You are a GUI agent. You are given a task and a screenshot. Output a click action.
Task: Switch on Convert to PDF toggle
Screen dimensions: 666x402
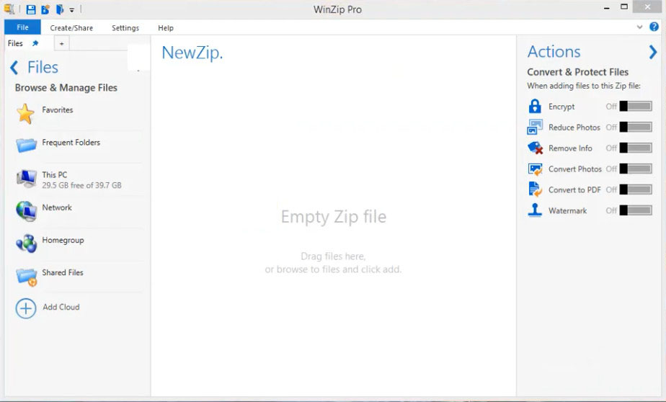click(636, 189)
